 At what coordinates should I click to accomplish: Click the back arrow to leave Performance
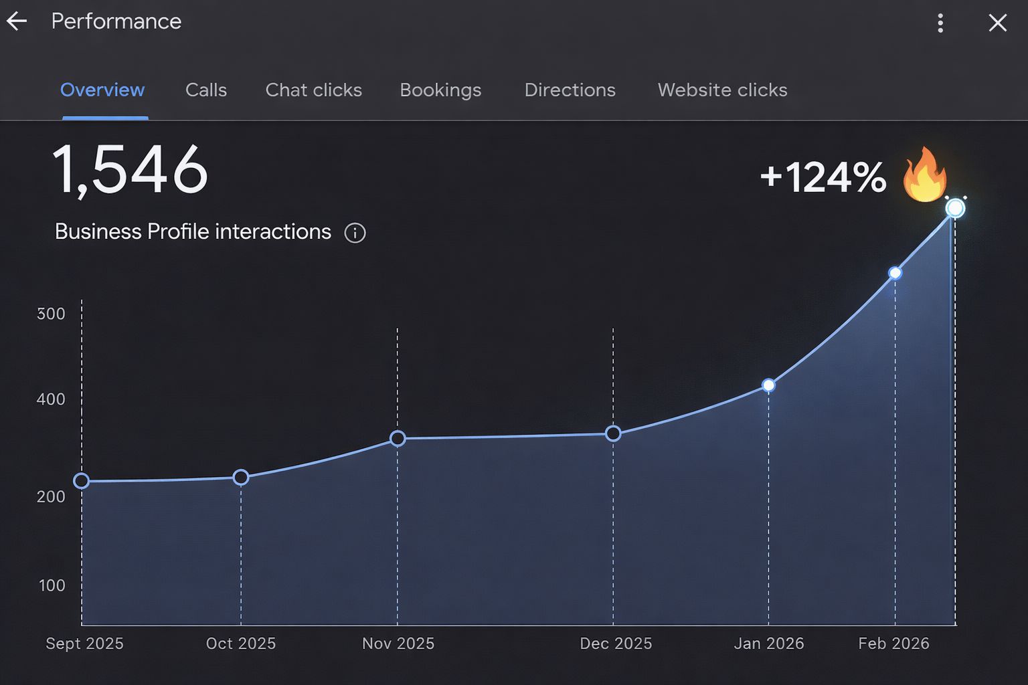[x=16, y=21]
